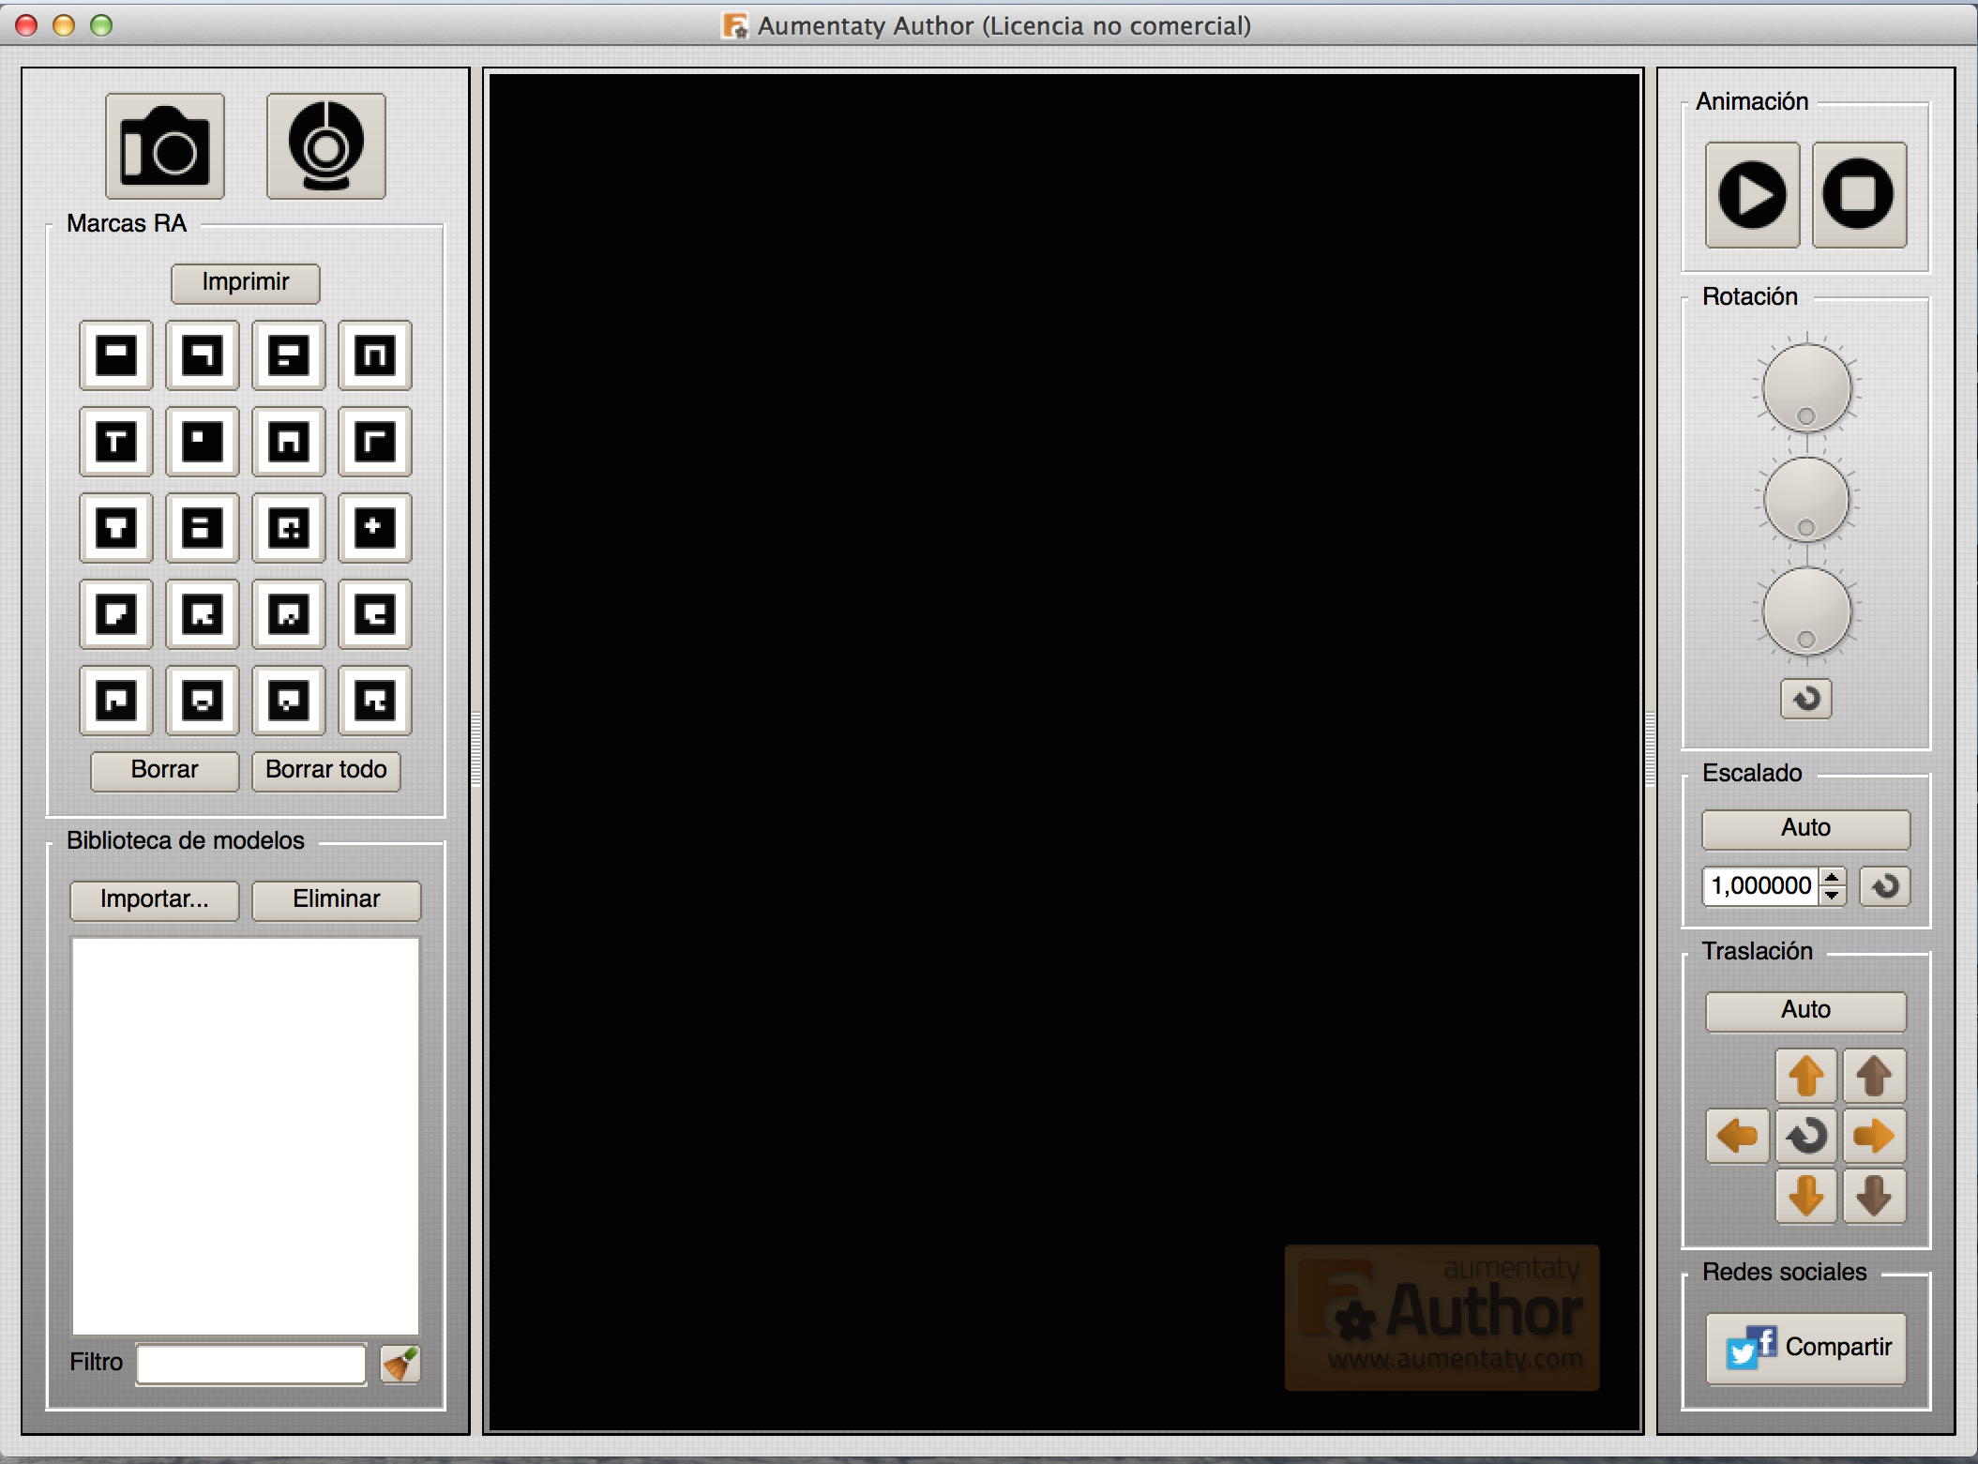Select the T-shaped AR marker

(x=116, y=441)
